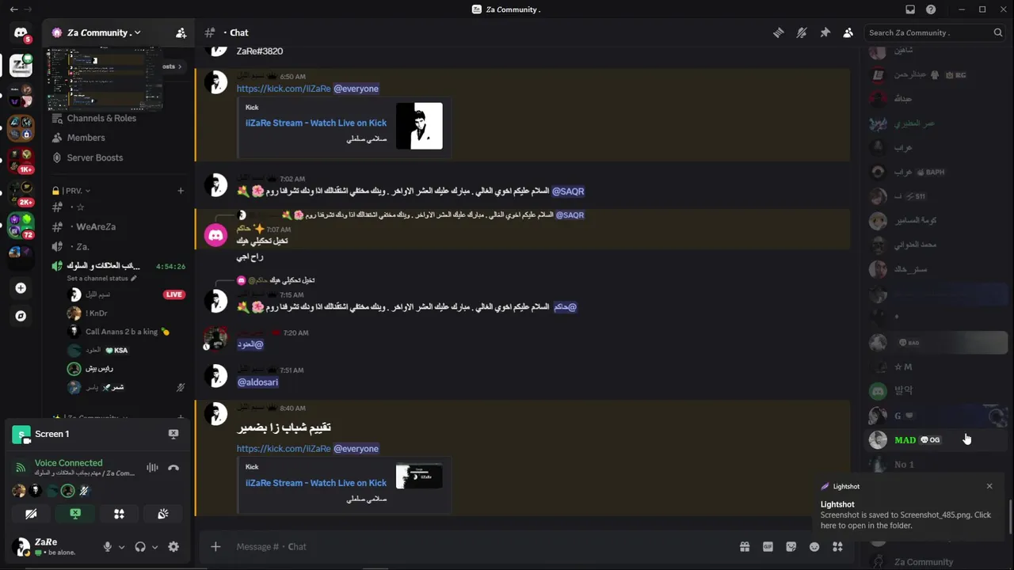
Task: Disconnect from voice with the hang-up icon
Action: (x=173, y=467)
